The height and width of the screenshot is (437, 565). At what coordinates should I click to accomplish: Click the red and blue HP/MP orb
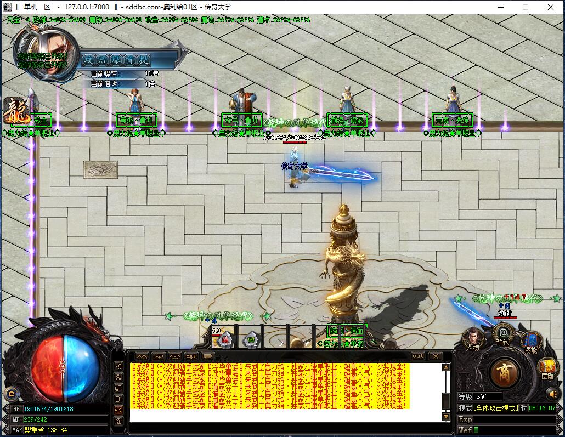click(x=65, y=368)
